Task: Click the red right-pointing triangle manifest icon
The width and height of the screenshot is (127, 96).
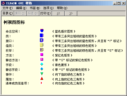Action: pos(41,83)
